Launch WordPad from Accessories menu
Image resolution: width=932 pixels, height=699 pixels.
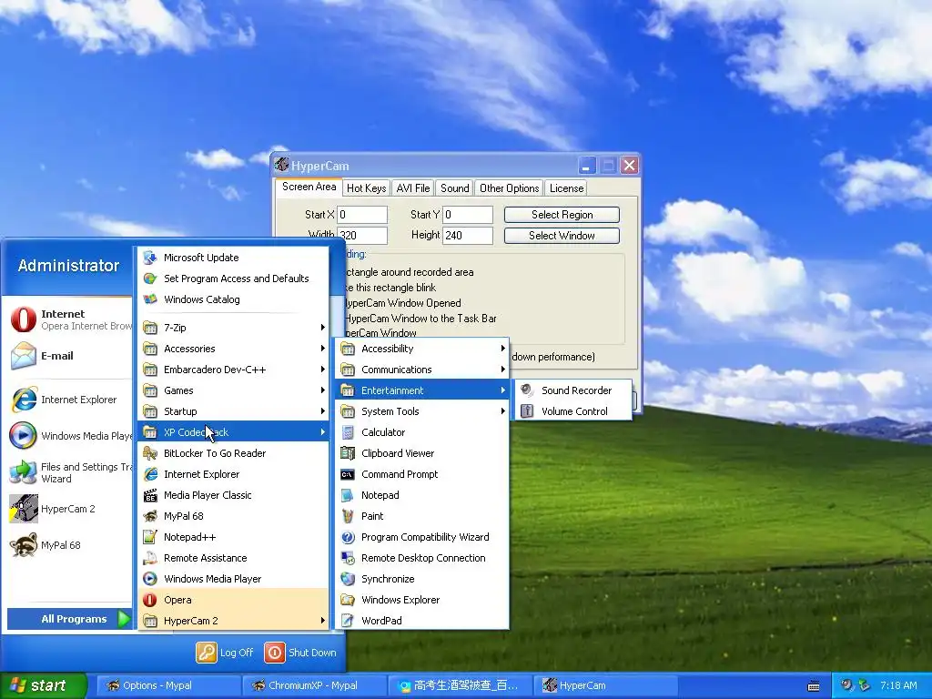(422, 621)
